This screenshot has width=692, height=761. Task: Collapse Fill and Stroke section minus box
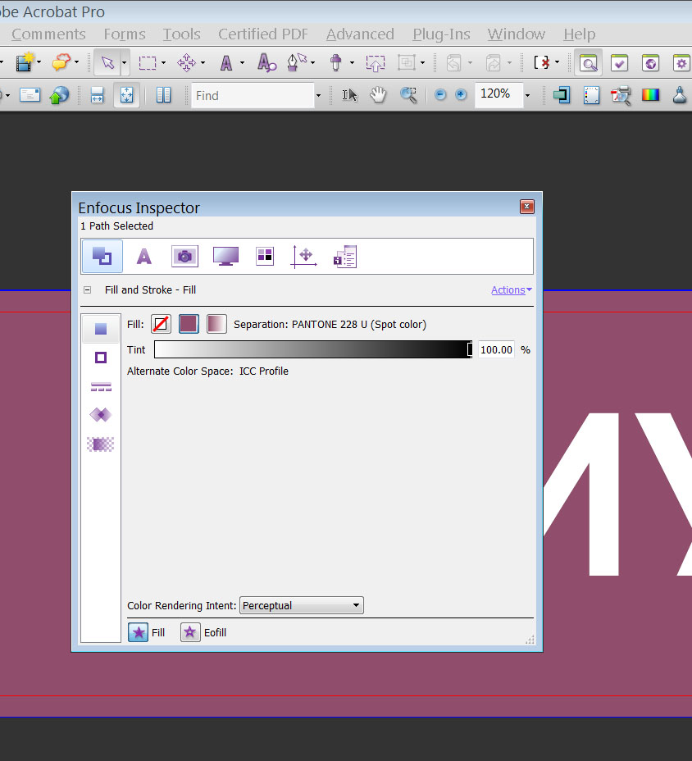88,289
